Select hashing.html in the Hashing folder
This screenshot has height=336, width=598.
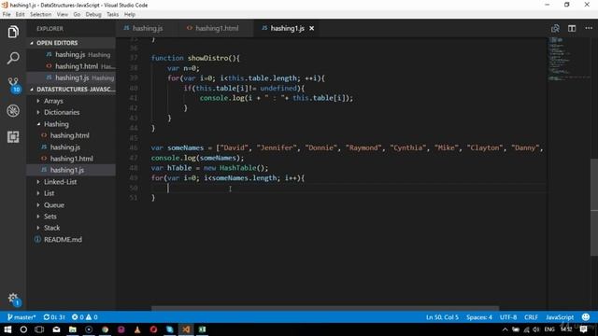(70, 135)
